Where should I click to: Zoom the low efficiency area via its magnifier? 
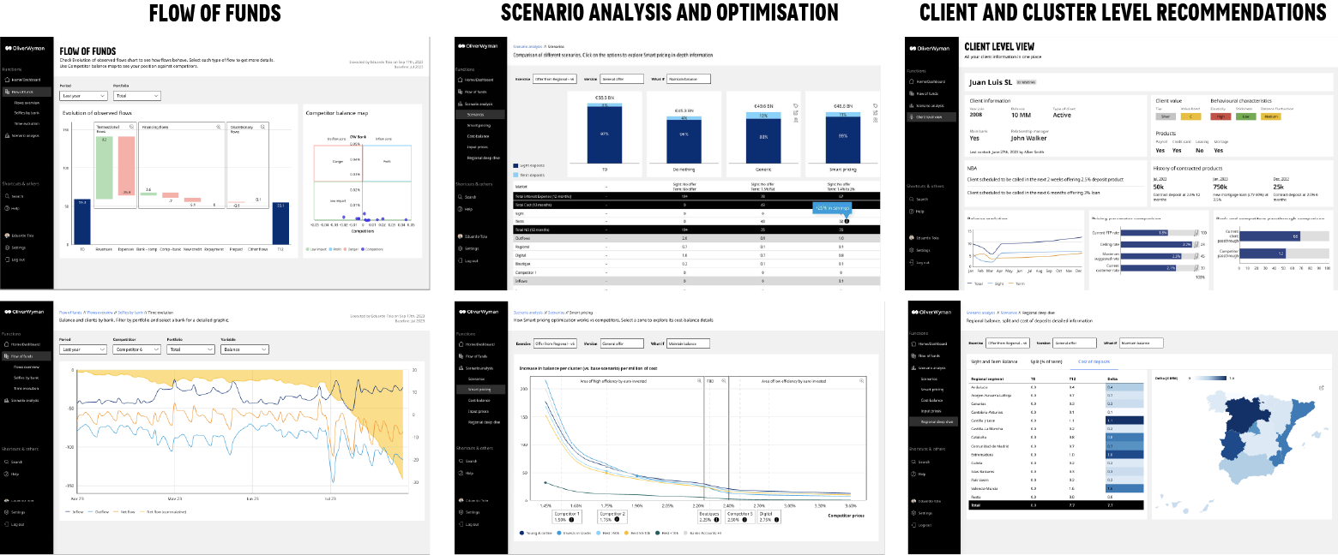coord(863,381)
